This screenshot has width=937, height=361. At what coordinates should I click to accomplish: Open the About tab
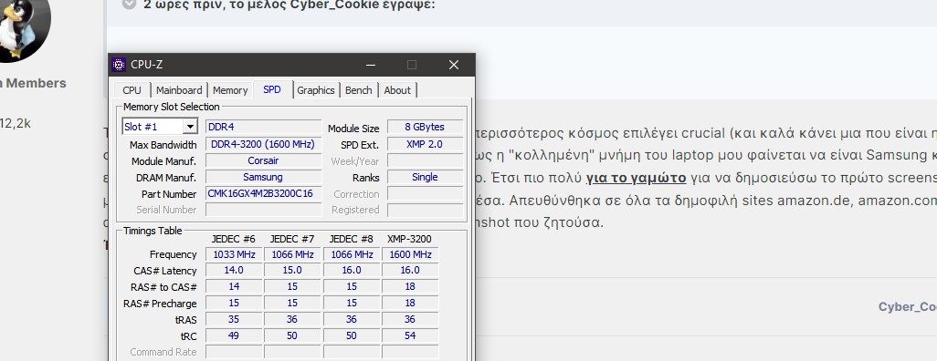[397, 90]
